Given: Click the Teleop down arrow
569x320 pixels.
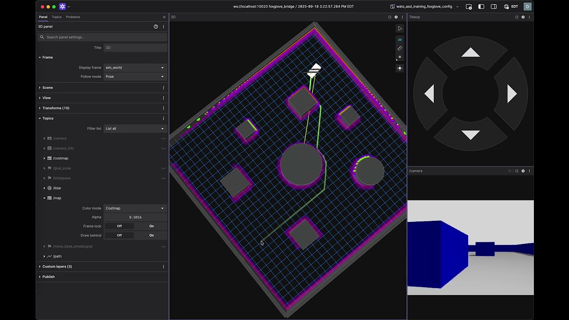Looking at the screenshot, I should [x=470, y=135].
